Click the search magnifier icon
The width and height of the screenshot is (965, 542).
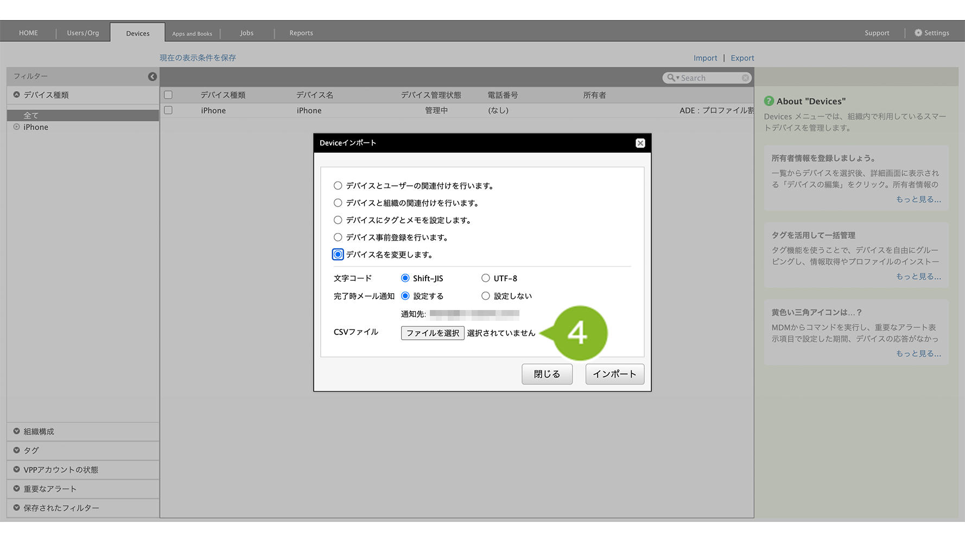point(671,78)
